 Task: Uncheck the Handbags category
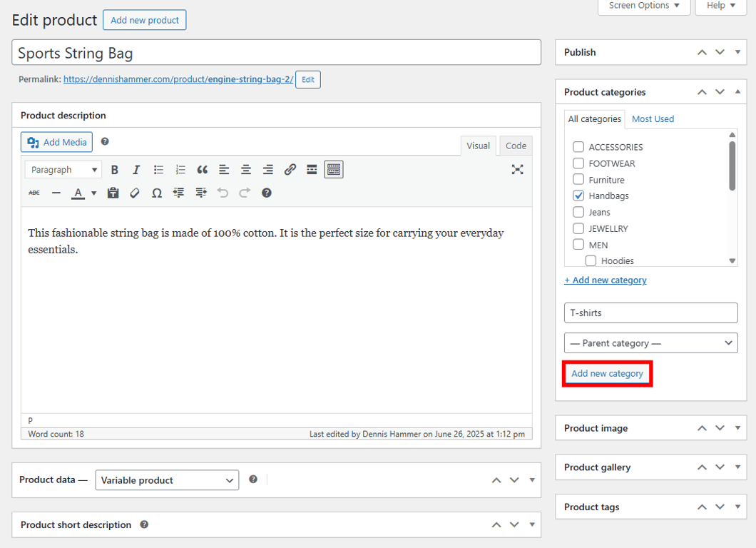(x=578, y=196)
